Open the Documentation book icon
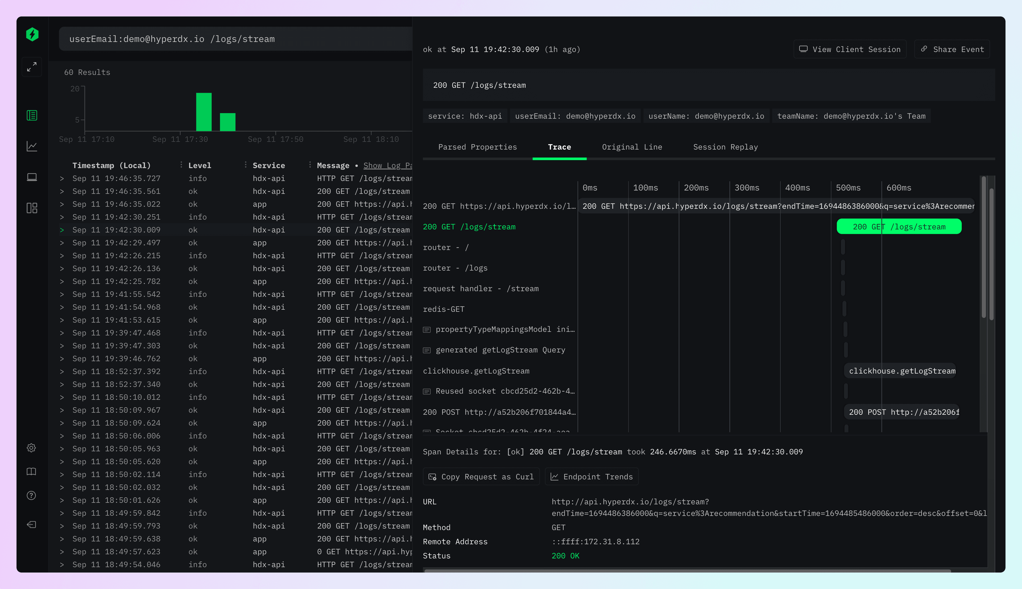The width and height of the screenshot is (1022, 589). tap(32, 471)
